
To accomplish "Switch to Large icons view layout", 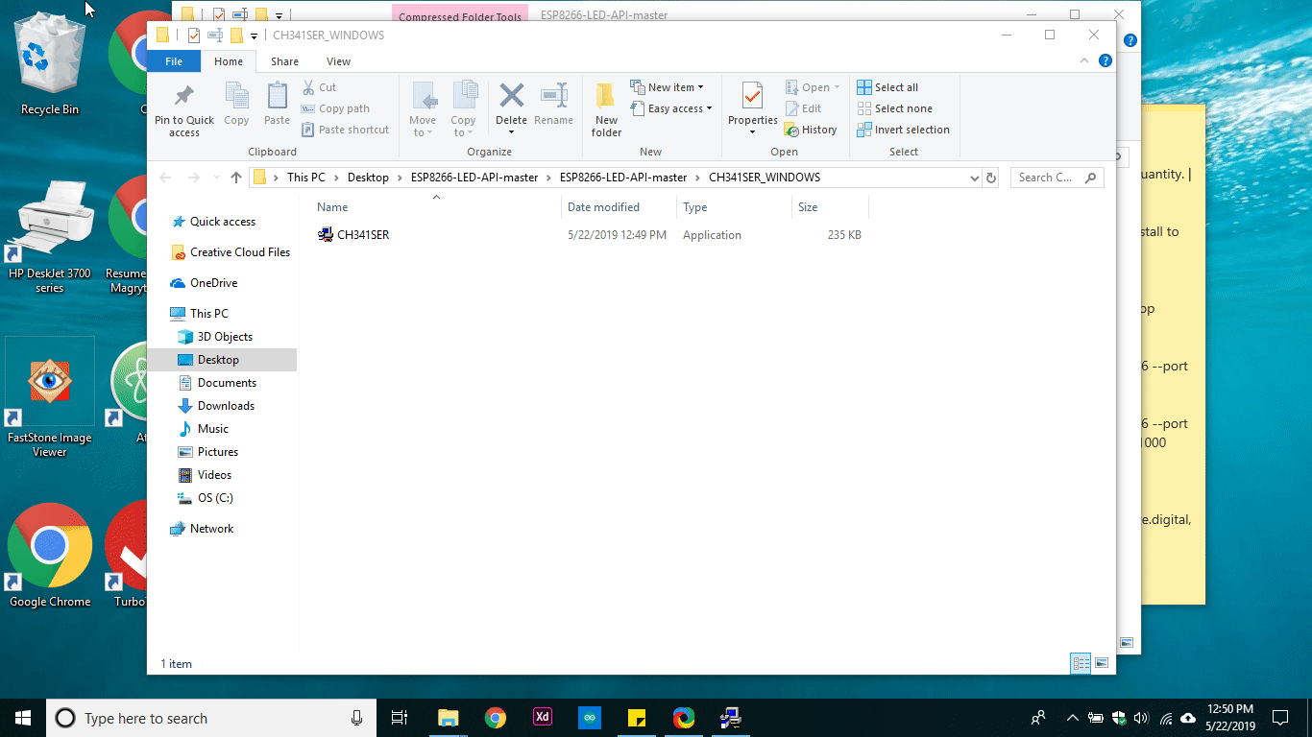I will [1102, 663].
